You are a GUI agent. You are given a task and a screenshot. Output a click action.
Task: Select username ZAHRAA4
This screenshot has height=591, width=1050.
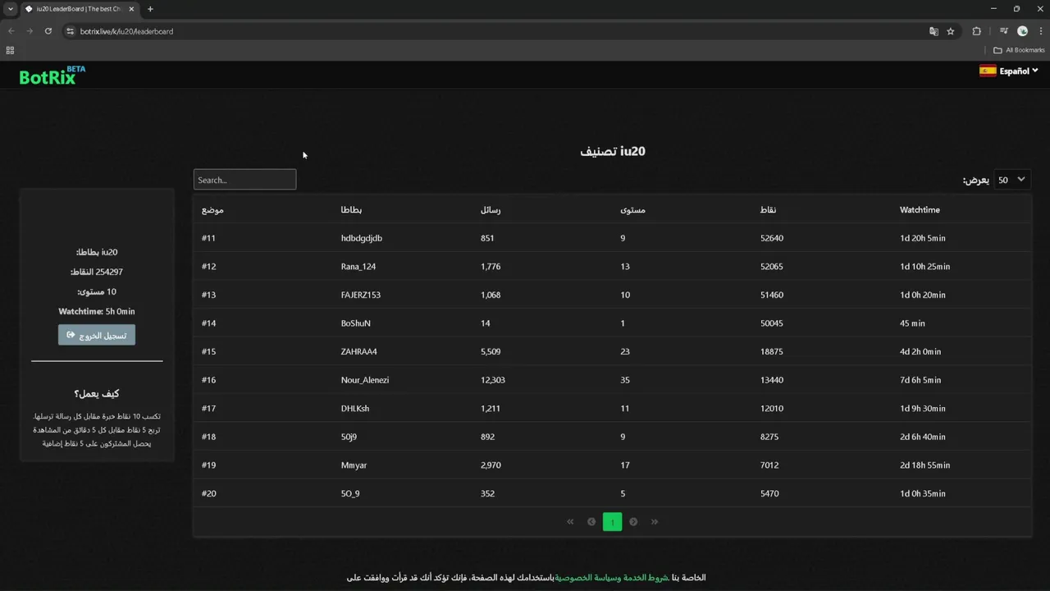coord(359,351)
